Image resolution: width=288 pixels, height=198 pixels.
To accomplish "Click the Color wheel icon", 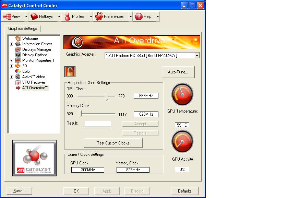I will click(x=18, y=71).
